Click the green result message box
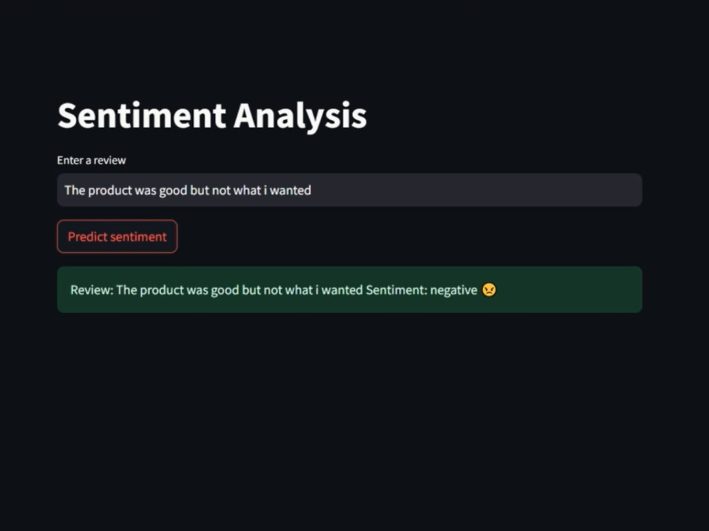The height and width of the screenshot is (531, 709). pos(350,290)
